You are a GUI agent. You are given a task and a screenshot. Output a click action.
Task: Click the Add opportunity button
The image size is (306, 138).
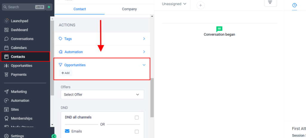tap(65, 73)
